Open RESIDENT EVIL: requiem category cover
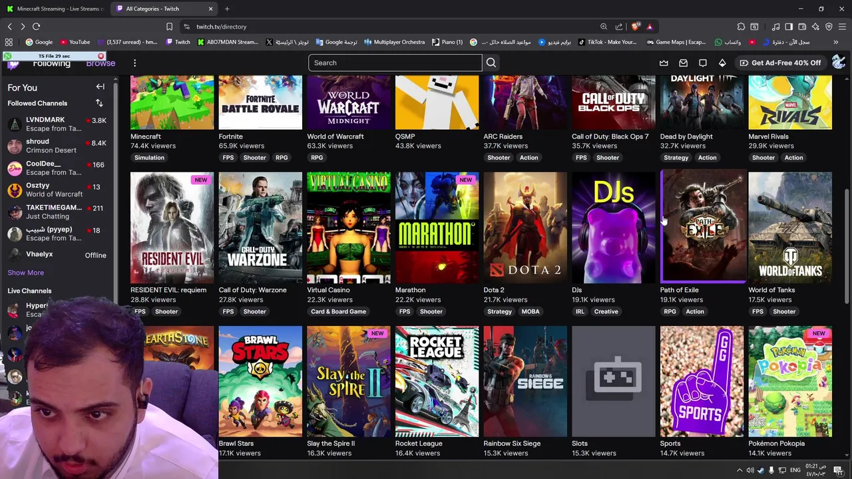The height and width of the screenshot is (479, 852). pos(172,228)
